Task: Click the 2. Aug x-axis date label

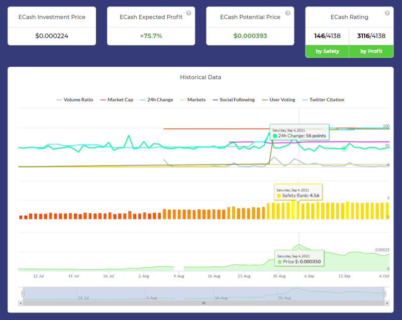Action: 144,276
